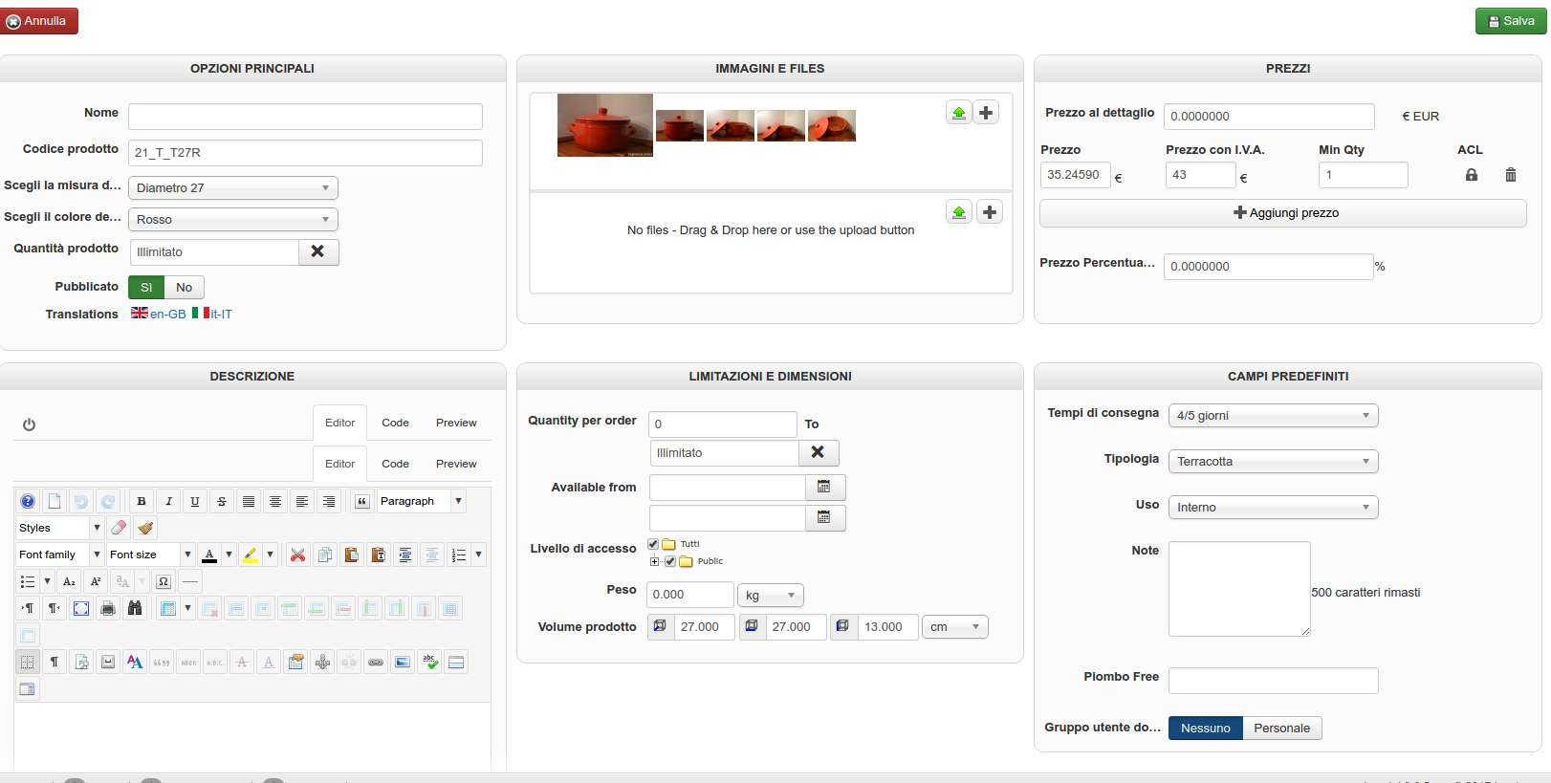Viewport: 1551px width, 783px height.
Task: Open the yellow highlight color picker
Action: 270,555
